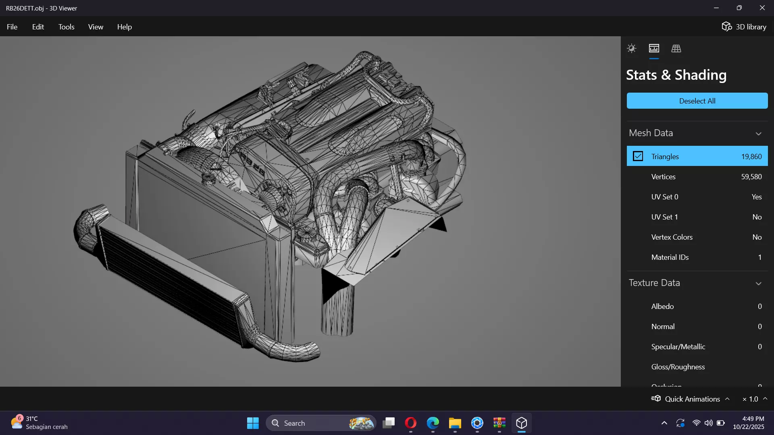Screen dimensions: 774x435
Task: Open the File menu
Action: (x=12, y=27)
